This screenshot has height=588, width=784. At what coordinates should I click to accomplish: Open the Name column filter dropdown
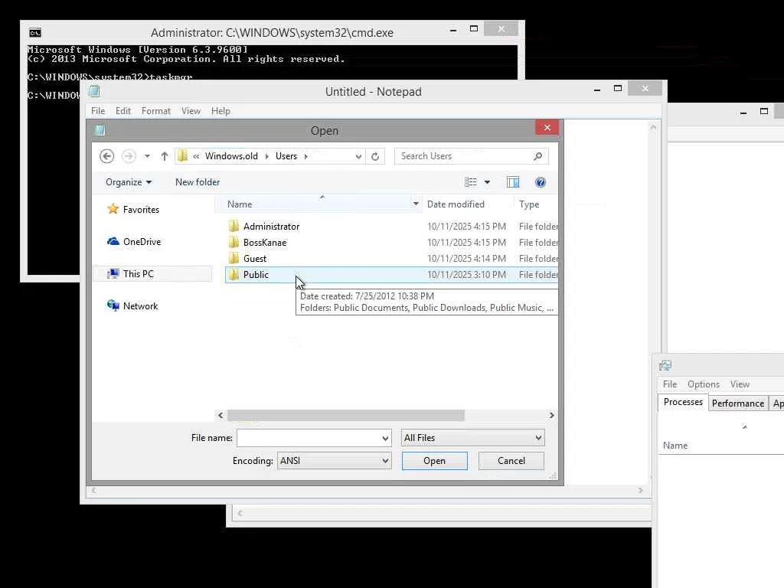tap(416, 204)
